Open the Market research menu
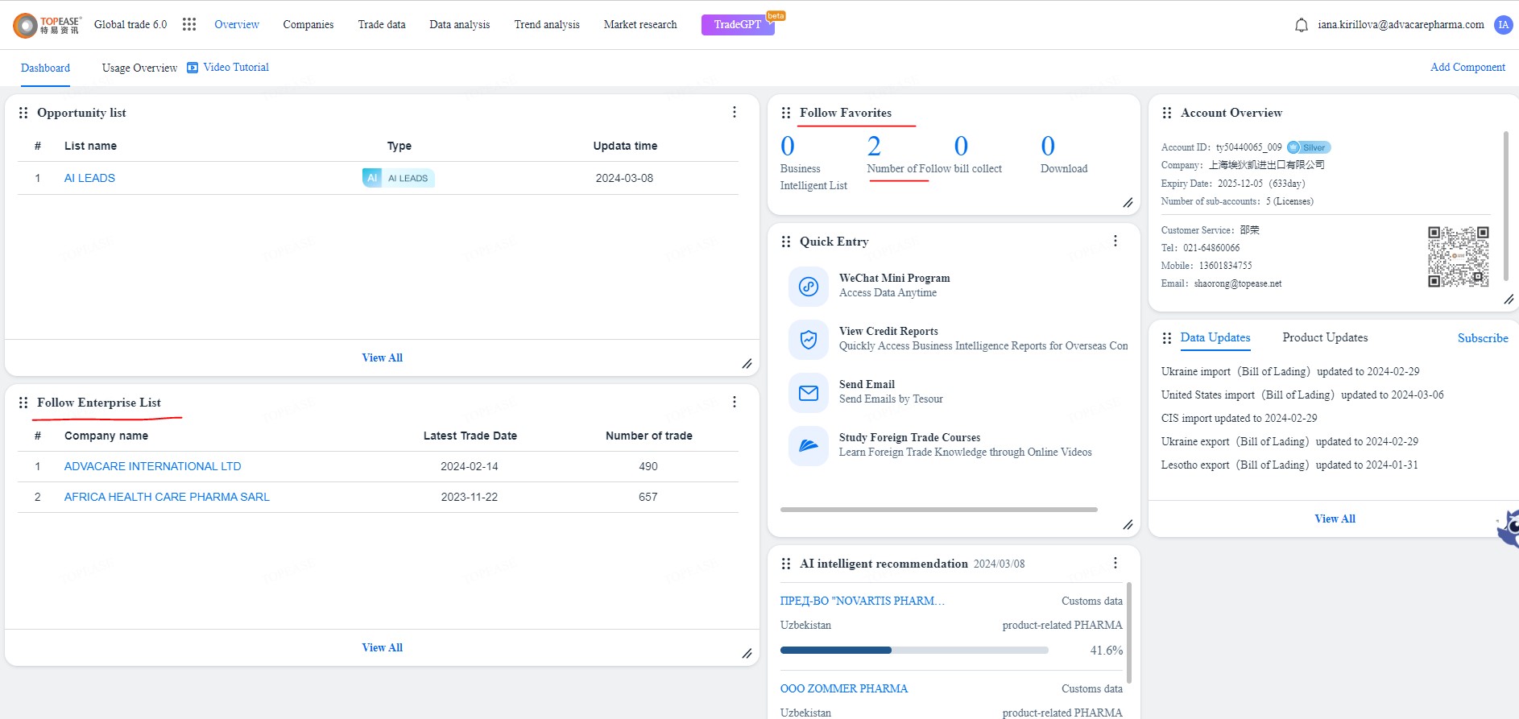This screenshot has height=719, width=1519. pyautogui.click(x=640, y=25)
